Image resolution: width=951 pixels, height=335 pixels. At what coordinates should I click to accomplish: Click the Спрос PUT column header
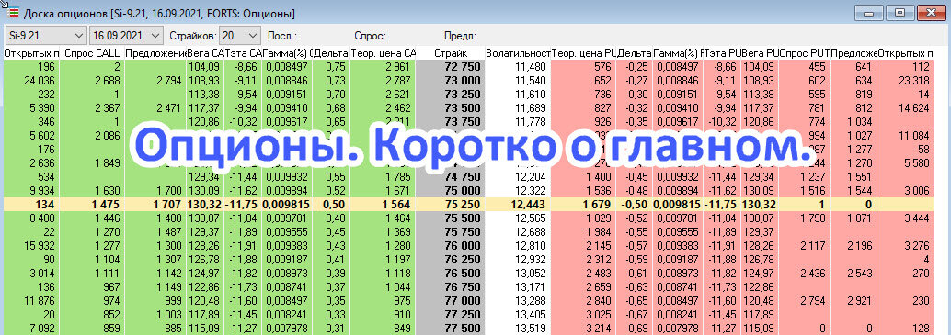tap(805, 53)
